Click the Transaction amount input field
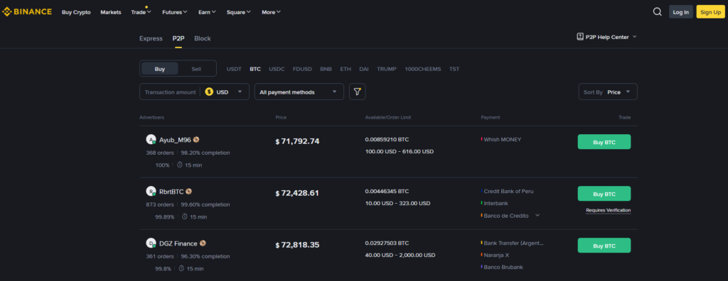Image resolution: width=728 pixels, height=281 pixels. pyautogui.click(x=170, y=92)
